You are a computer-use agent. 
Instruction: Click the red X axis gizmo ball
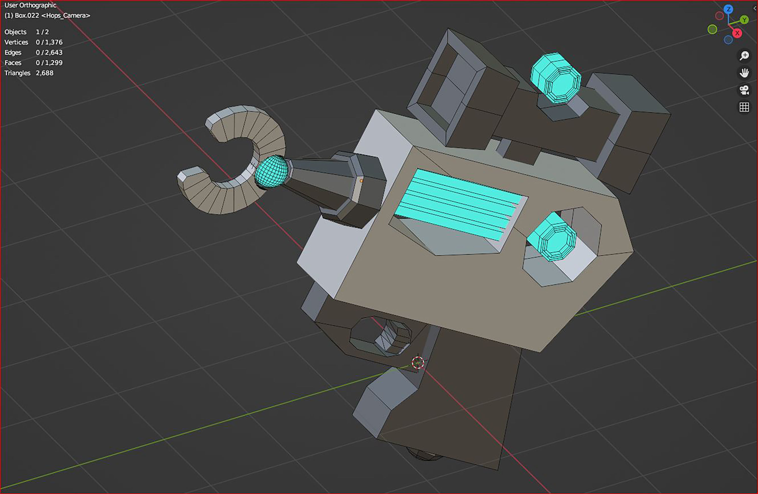pyautogui.click(x=737, y=33)
